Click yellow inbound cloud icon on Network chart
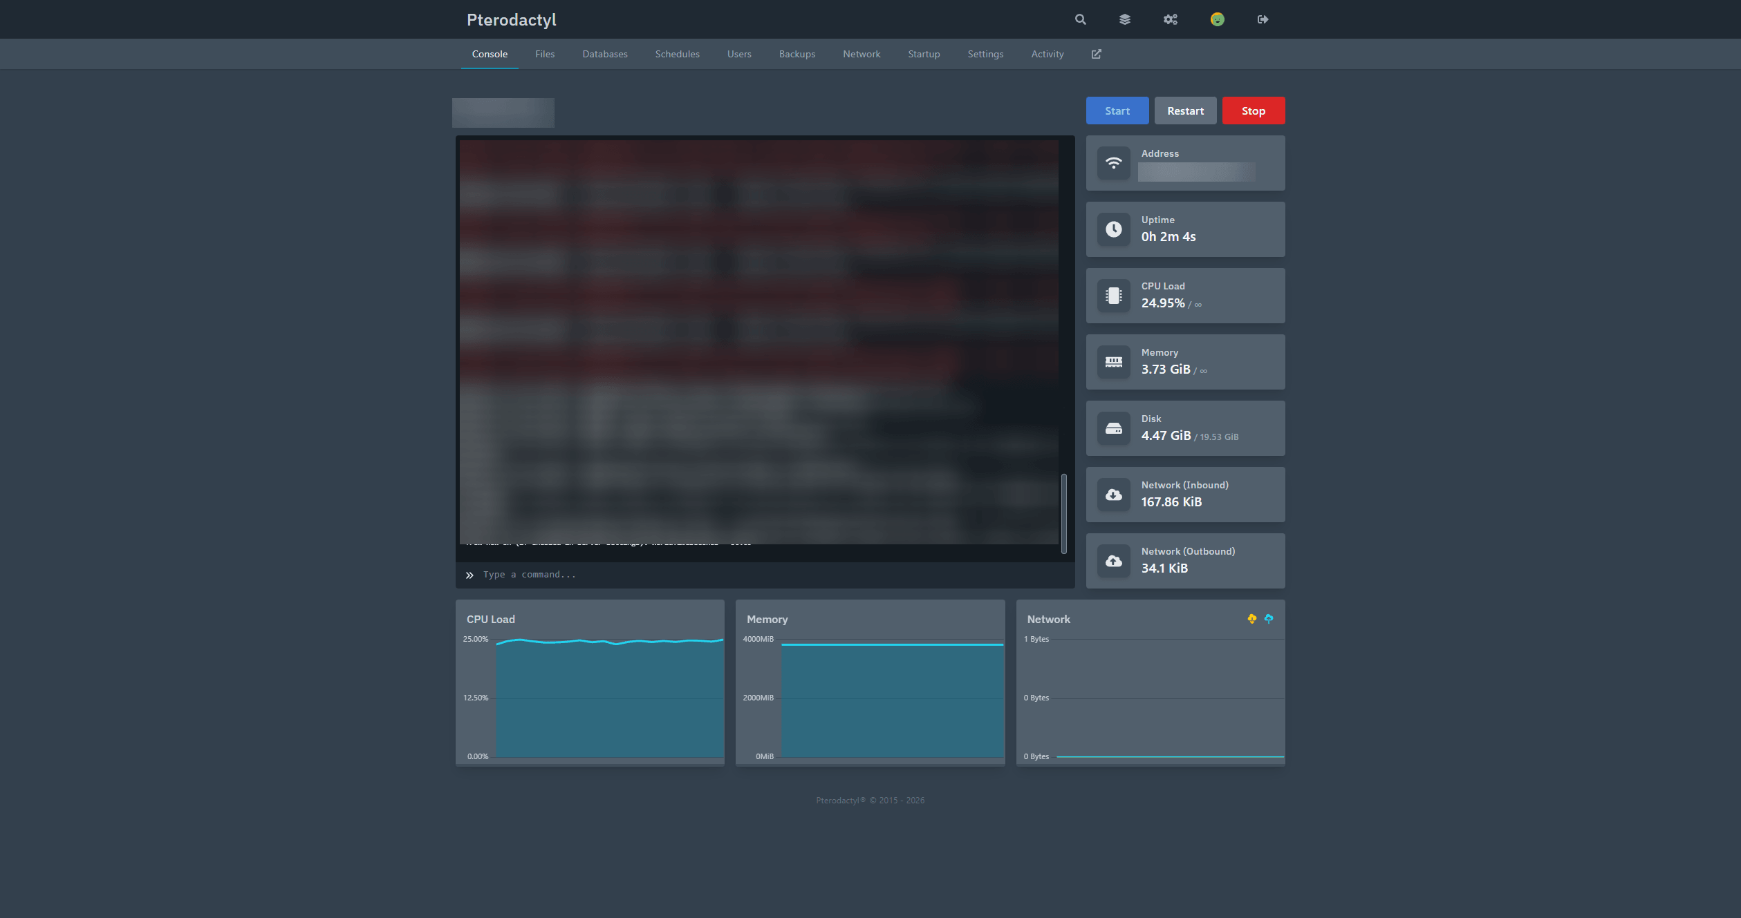This screenshot has height=918, width=1741. pyautogui.click(x=1251, y=619)
